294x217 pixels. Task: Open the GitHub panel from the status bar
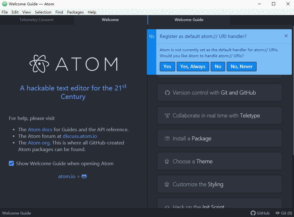point(260,213)
